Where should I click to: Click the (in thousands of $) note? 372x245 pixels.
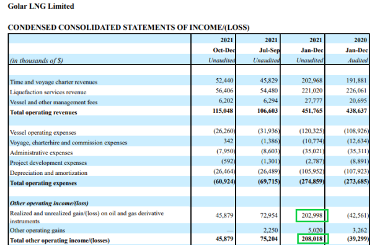point(37,61)
